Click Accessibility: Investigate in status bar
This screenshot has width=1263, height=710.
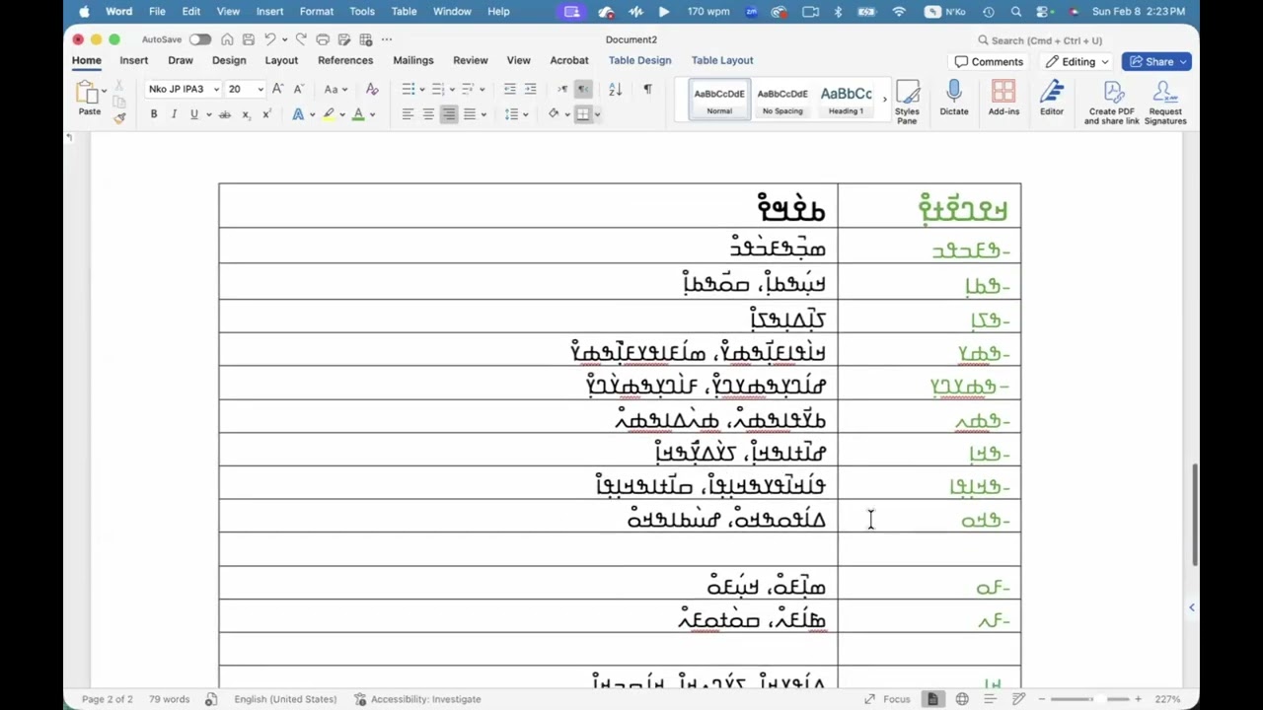click(x=418, y=699)
